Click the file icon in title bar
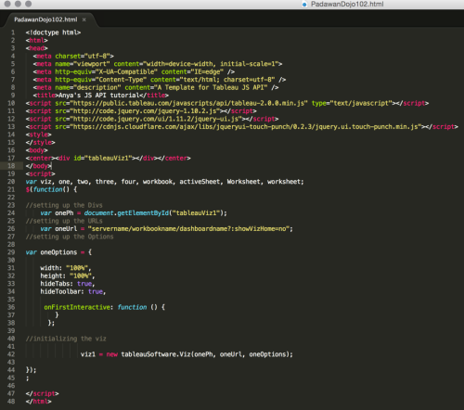The height and width of the screenshot is (410, 464). [x=304, y=5]
